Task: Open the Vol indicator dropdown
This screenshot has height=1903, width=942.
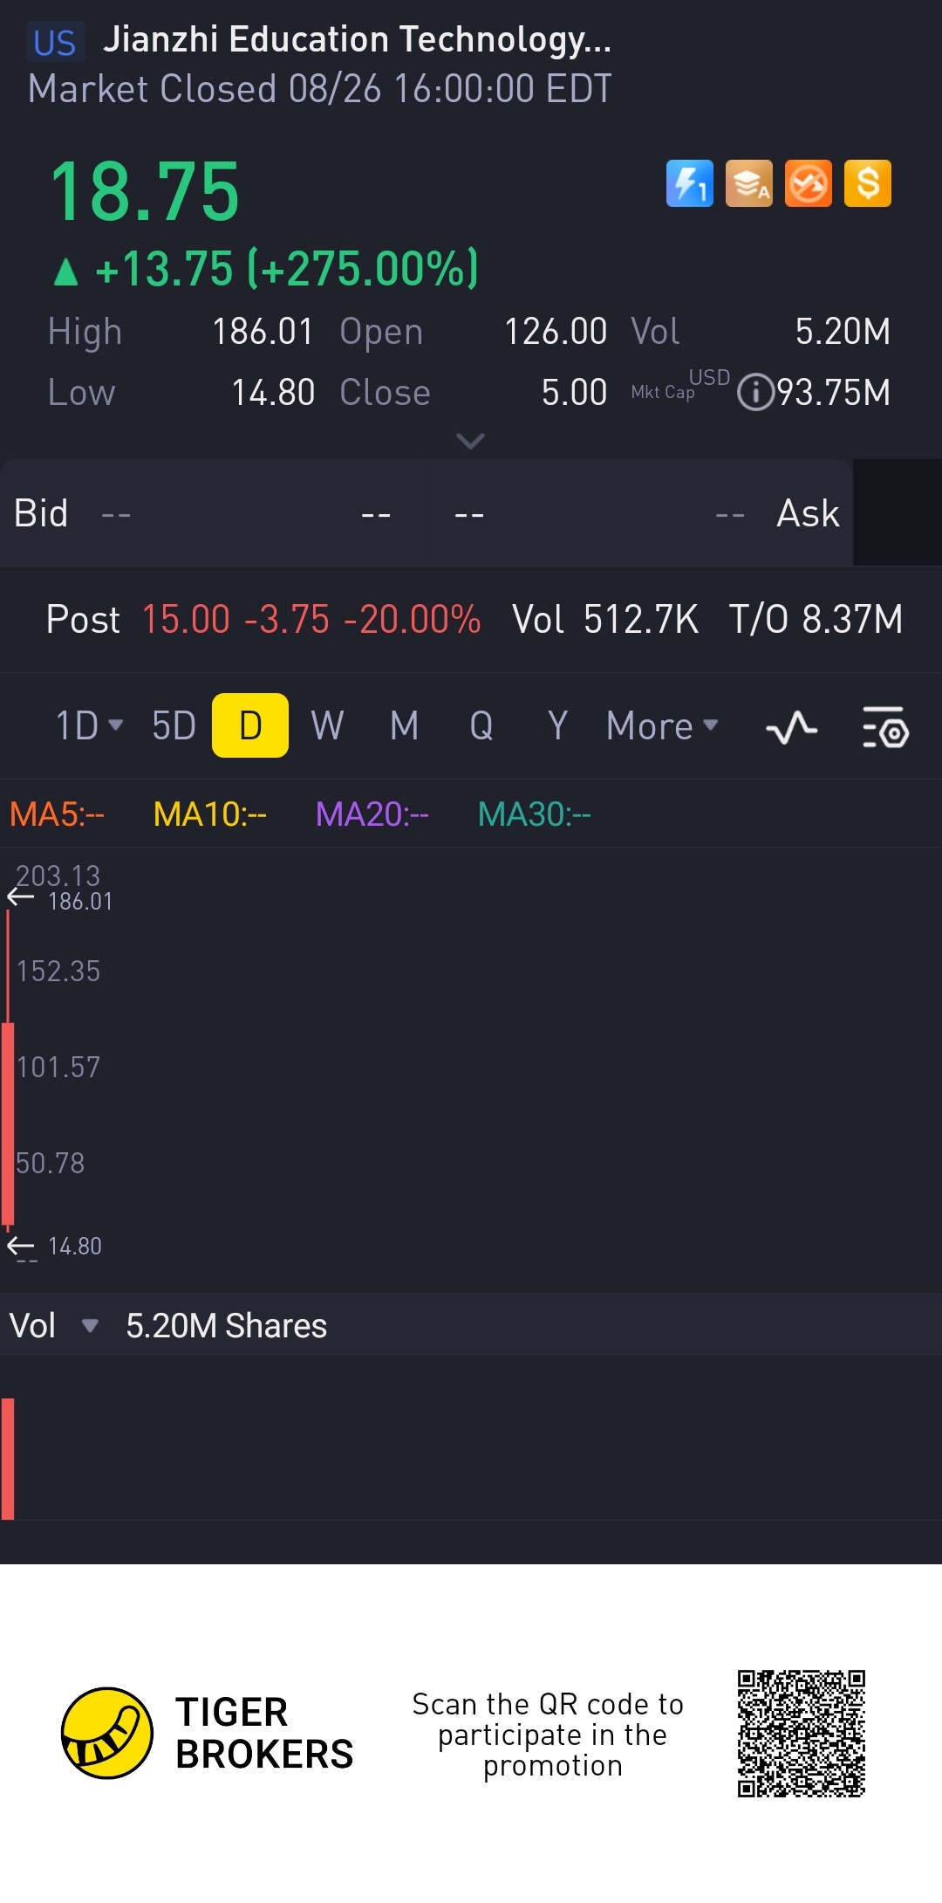Action: pos(89,1326)
